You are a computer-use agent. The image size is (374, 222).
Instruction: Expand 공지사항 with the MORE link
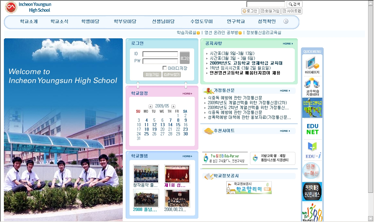click(288, 43)
